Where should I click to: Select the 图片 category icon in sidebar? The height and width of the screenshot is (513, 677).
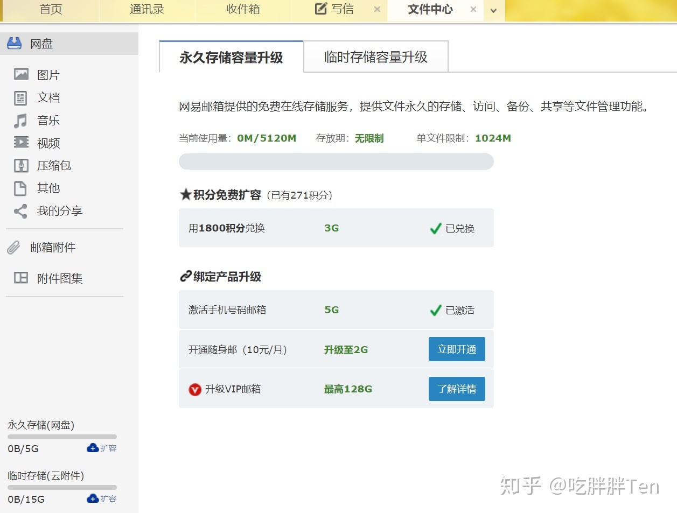tap(20, 74)
